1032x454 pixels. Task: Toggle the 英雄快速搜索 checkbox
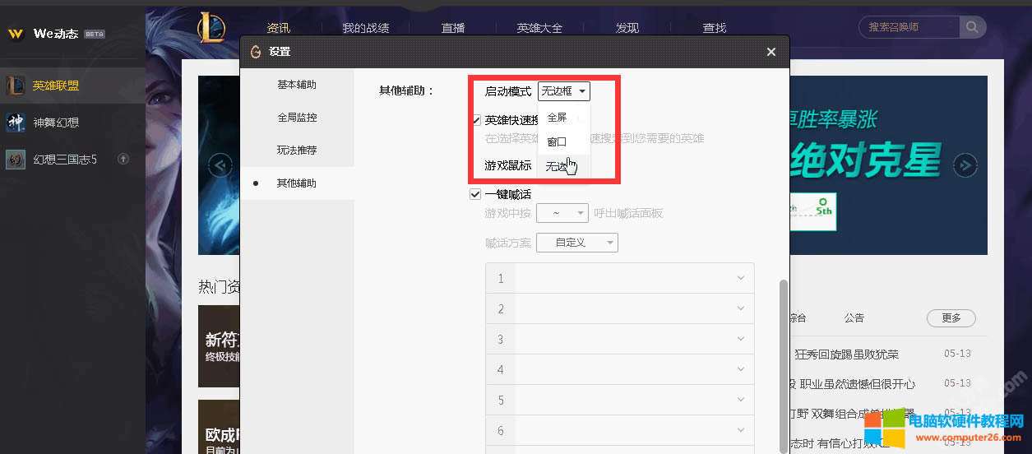point(476,120)
